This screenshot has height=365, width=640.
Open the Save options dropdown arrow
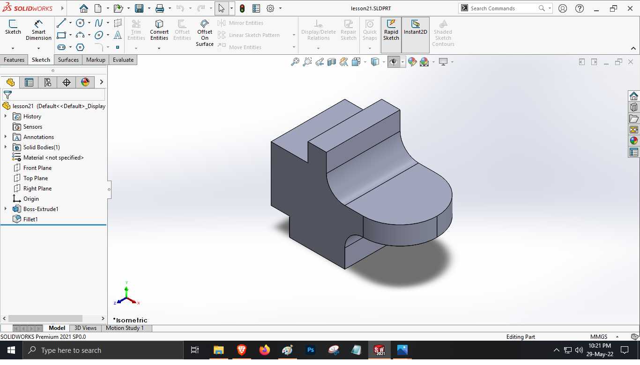coord(149,8)
